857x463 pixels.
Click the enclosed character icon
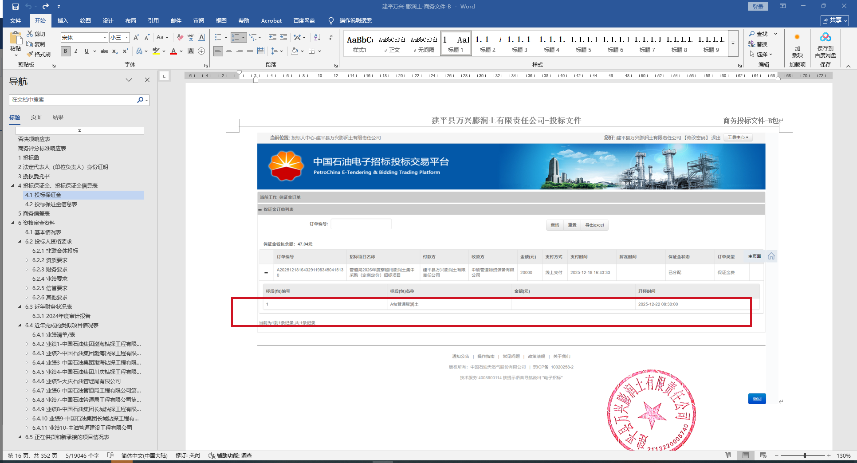(x=201, y=51)
